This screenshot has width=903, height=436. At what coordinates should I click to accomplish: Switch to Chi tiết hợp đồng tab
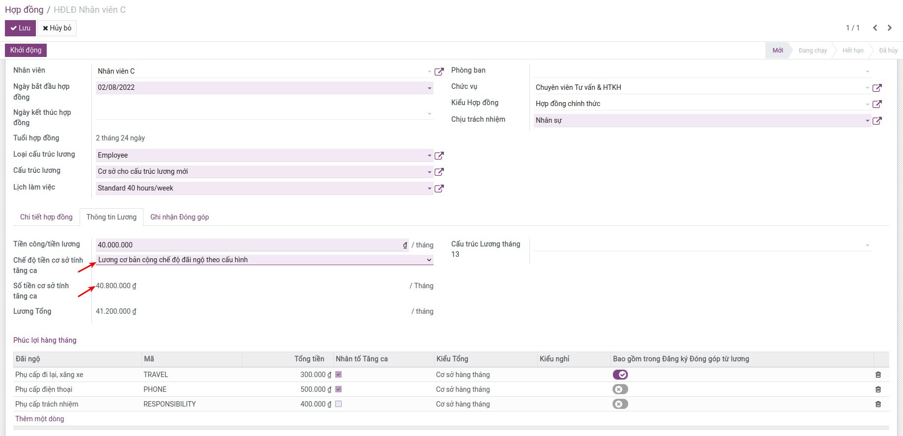(x=46, y=217)
